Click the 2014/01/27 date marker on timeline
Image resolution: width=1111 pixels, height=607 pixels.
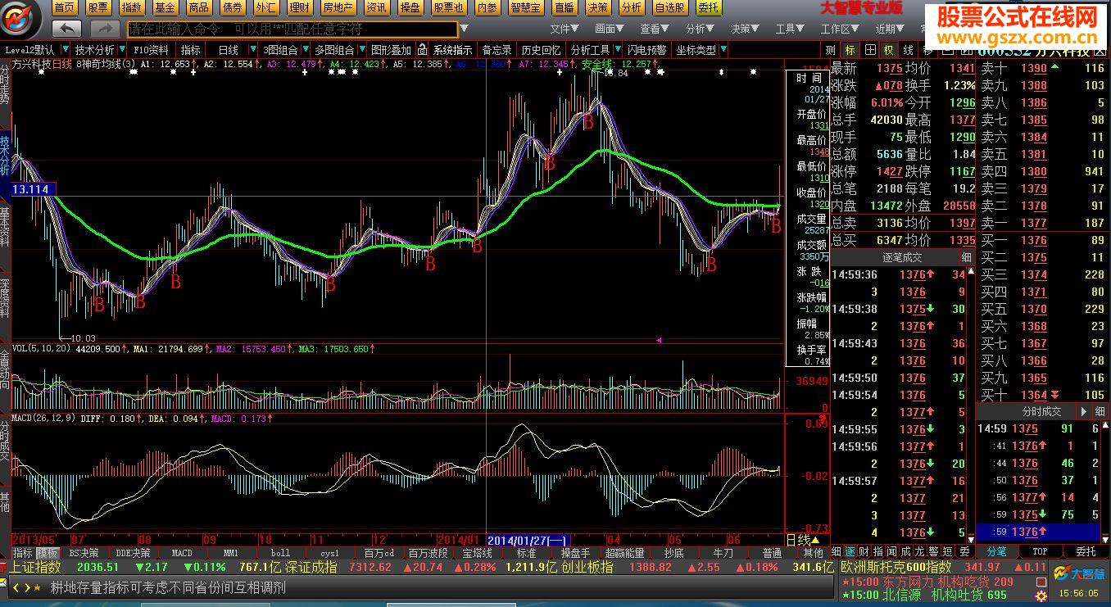(528, 541)
